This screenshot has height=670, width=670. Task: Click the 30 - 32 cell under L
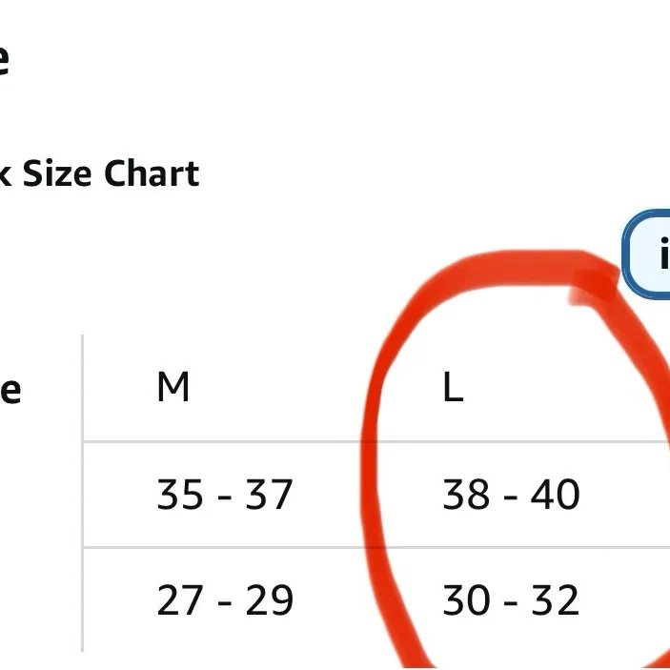pos(511,600)
